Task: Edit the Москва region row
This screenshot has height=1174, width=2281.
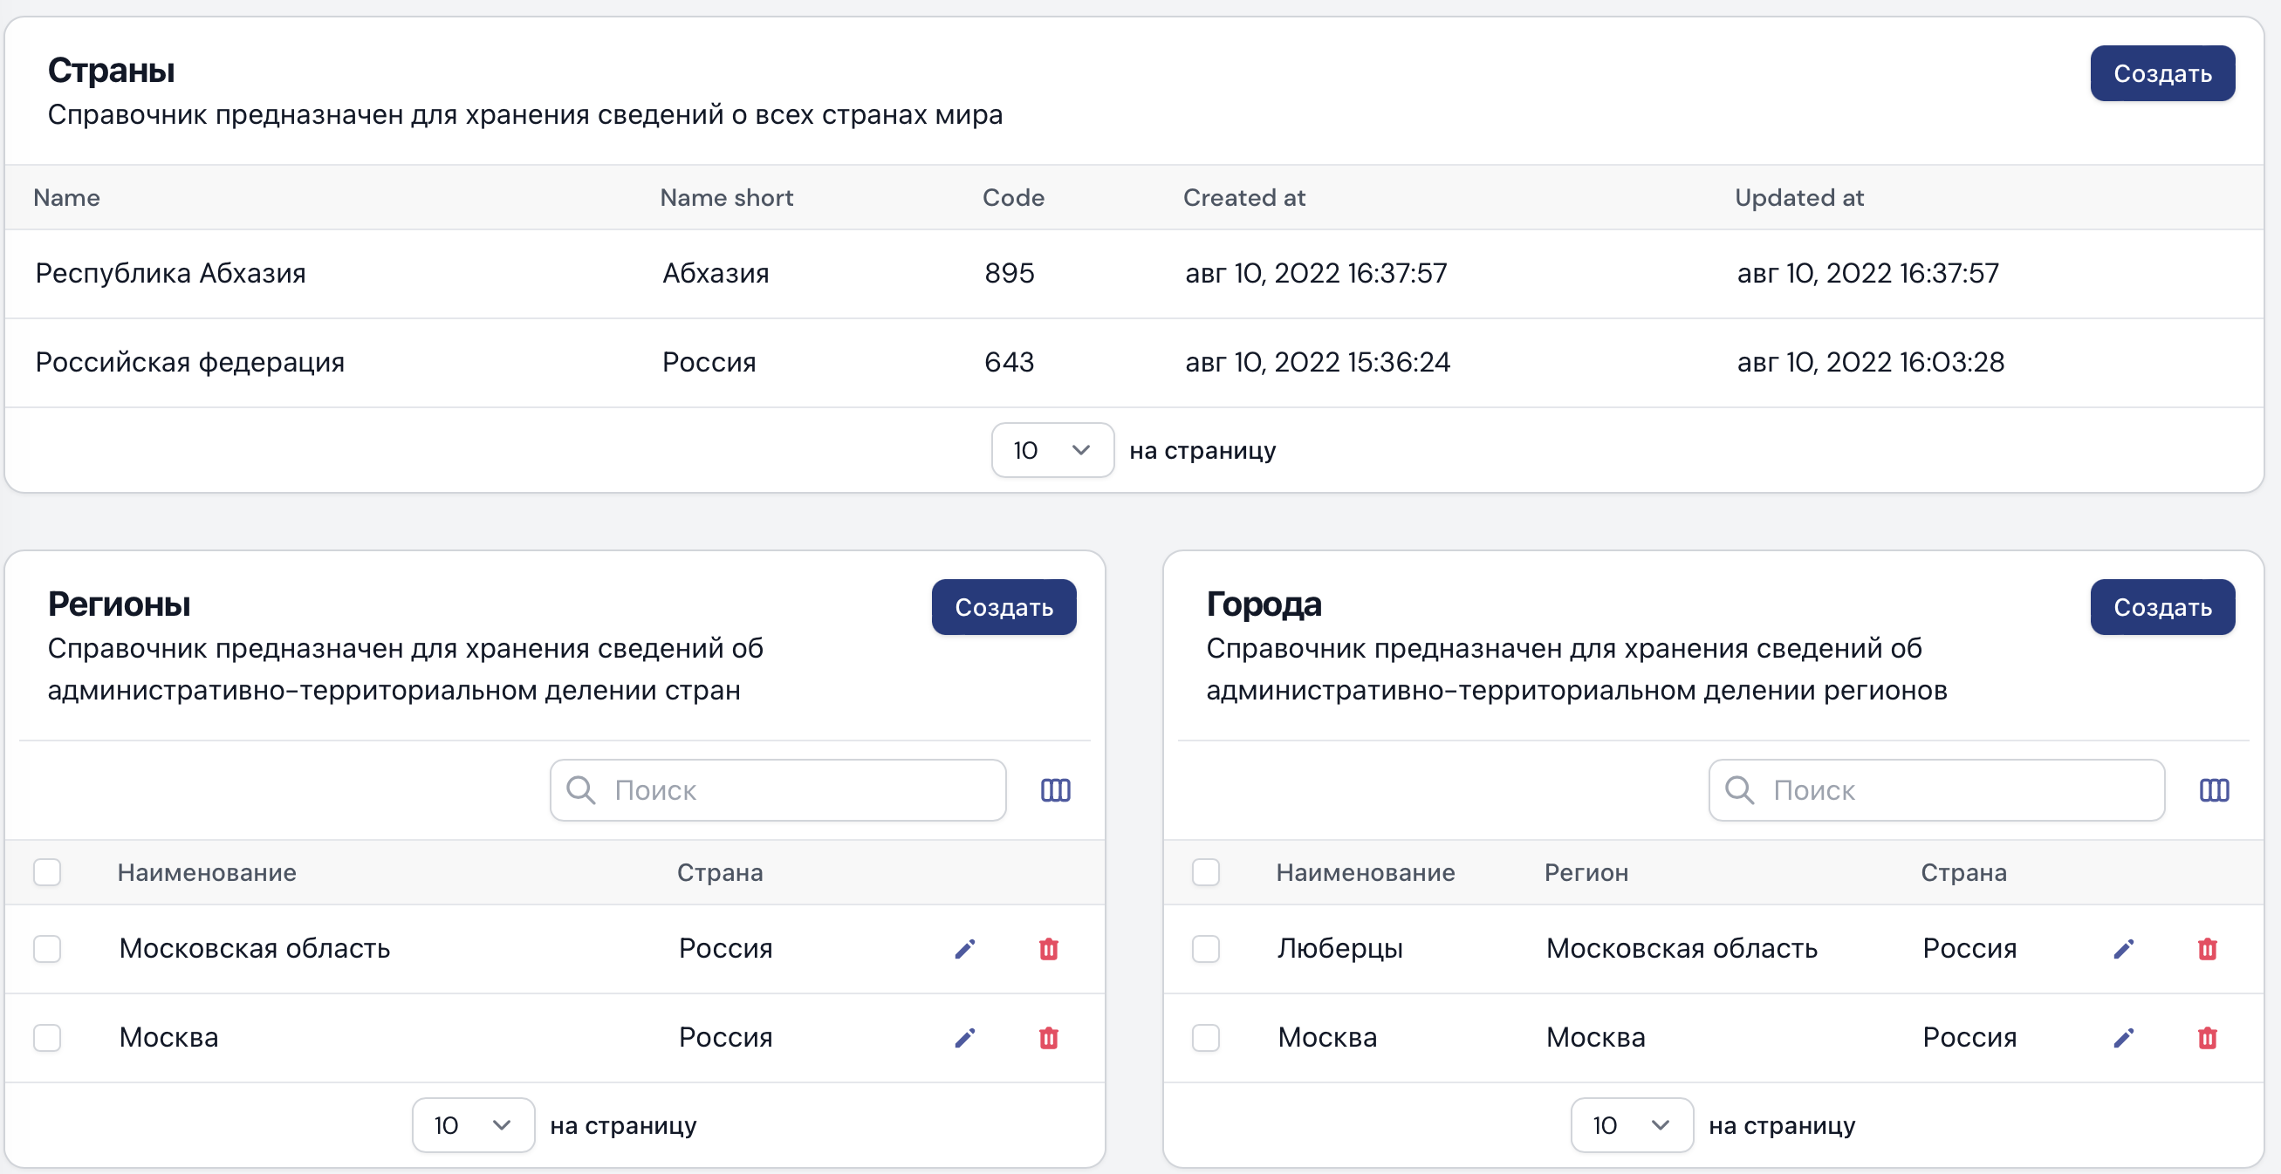Action: click(965, 1038)
